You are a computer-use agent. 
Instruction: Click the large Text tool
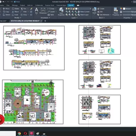tap(37, 11)
